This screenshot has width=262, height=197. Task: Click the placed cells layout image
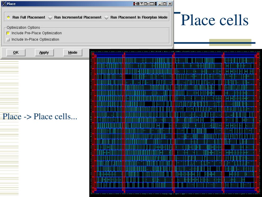point(176,123)
